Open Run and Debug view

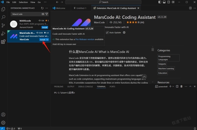tap(3, 34)
